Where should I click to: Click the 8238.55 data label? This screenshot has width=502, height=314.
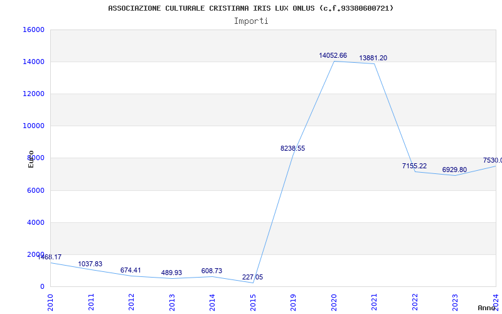tap(292, 148)
